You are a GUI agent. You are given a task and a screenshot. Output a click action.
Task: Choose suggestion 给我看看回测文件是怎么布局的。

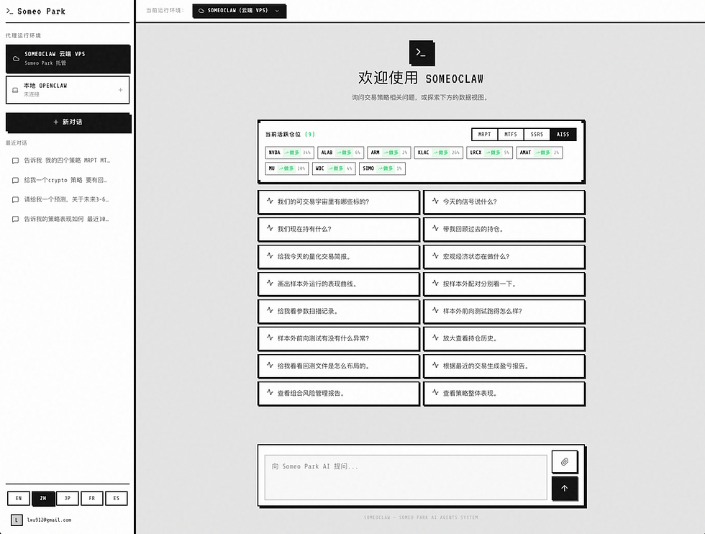[339, 366]
